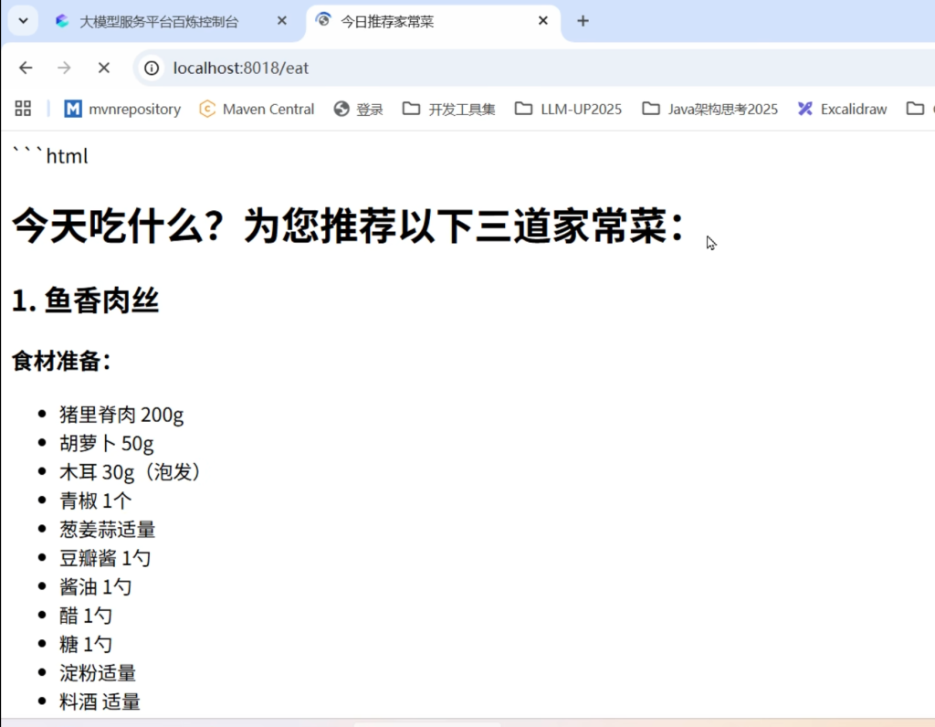Click the site information icon in address bar
The image size is (935, 727).
[x=152, y=68]
